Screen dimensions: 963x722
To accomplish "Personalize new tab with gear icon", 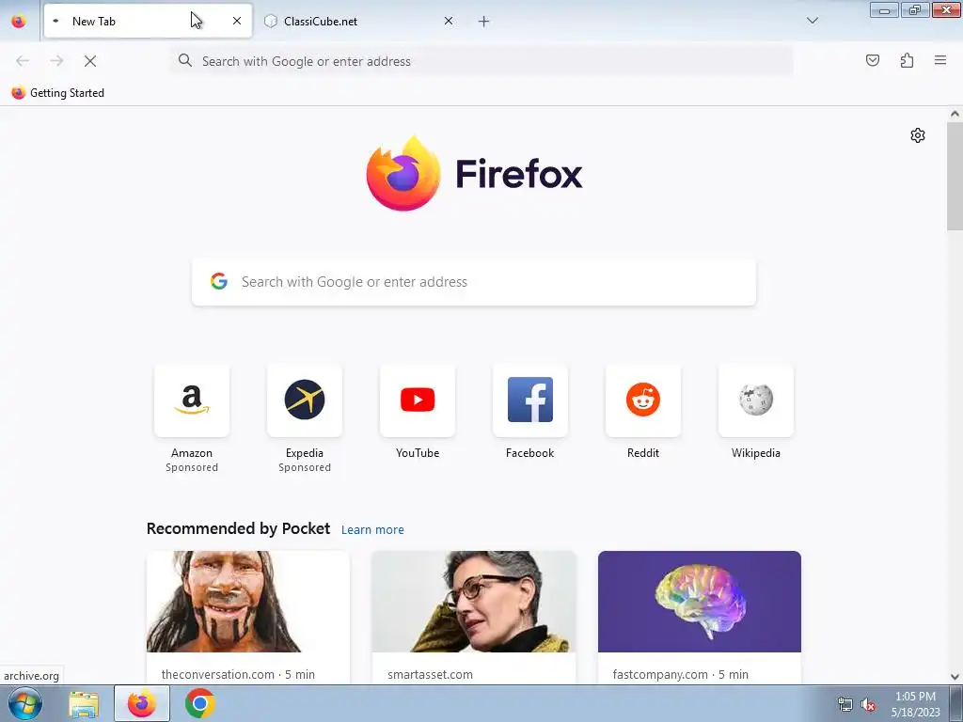I will [x=918, y=135].
